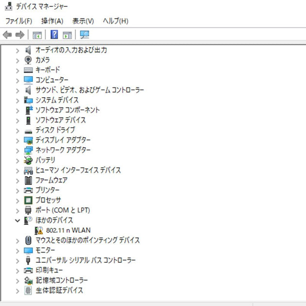306x306 pixels.
Task: Click the port connector icon beside ポート
Action: pyautogui.click(x=28, y=210)
